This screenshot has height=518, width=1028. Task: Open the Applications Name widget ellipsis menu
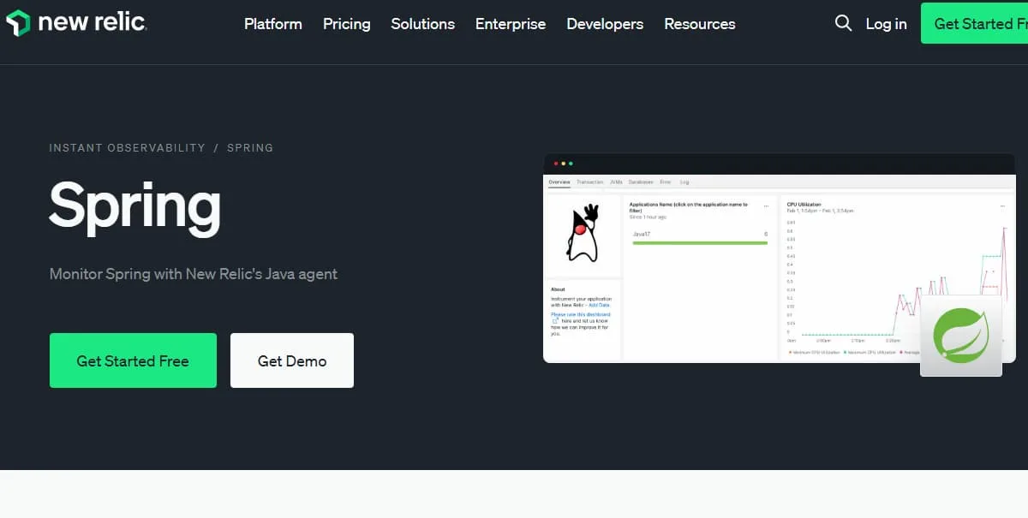pos(768,205)
